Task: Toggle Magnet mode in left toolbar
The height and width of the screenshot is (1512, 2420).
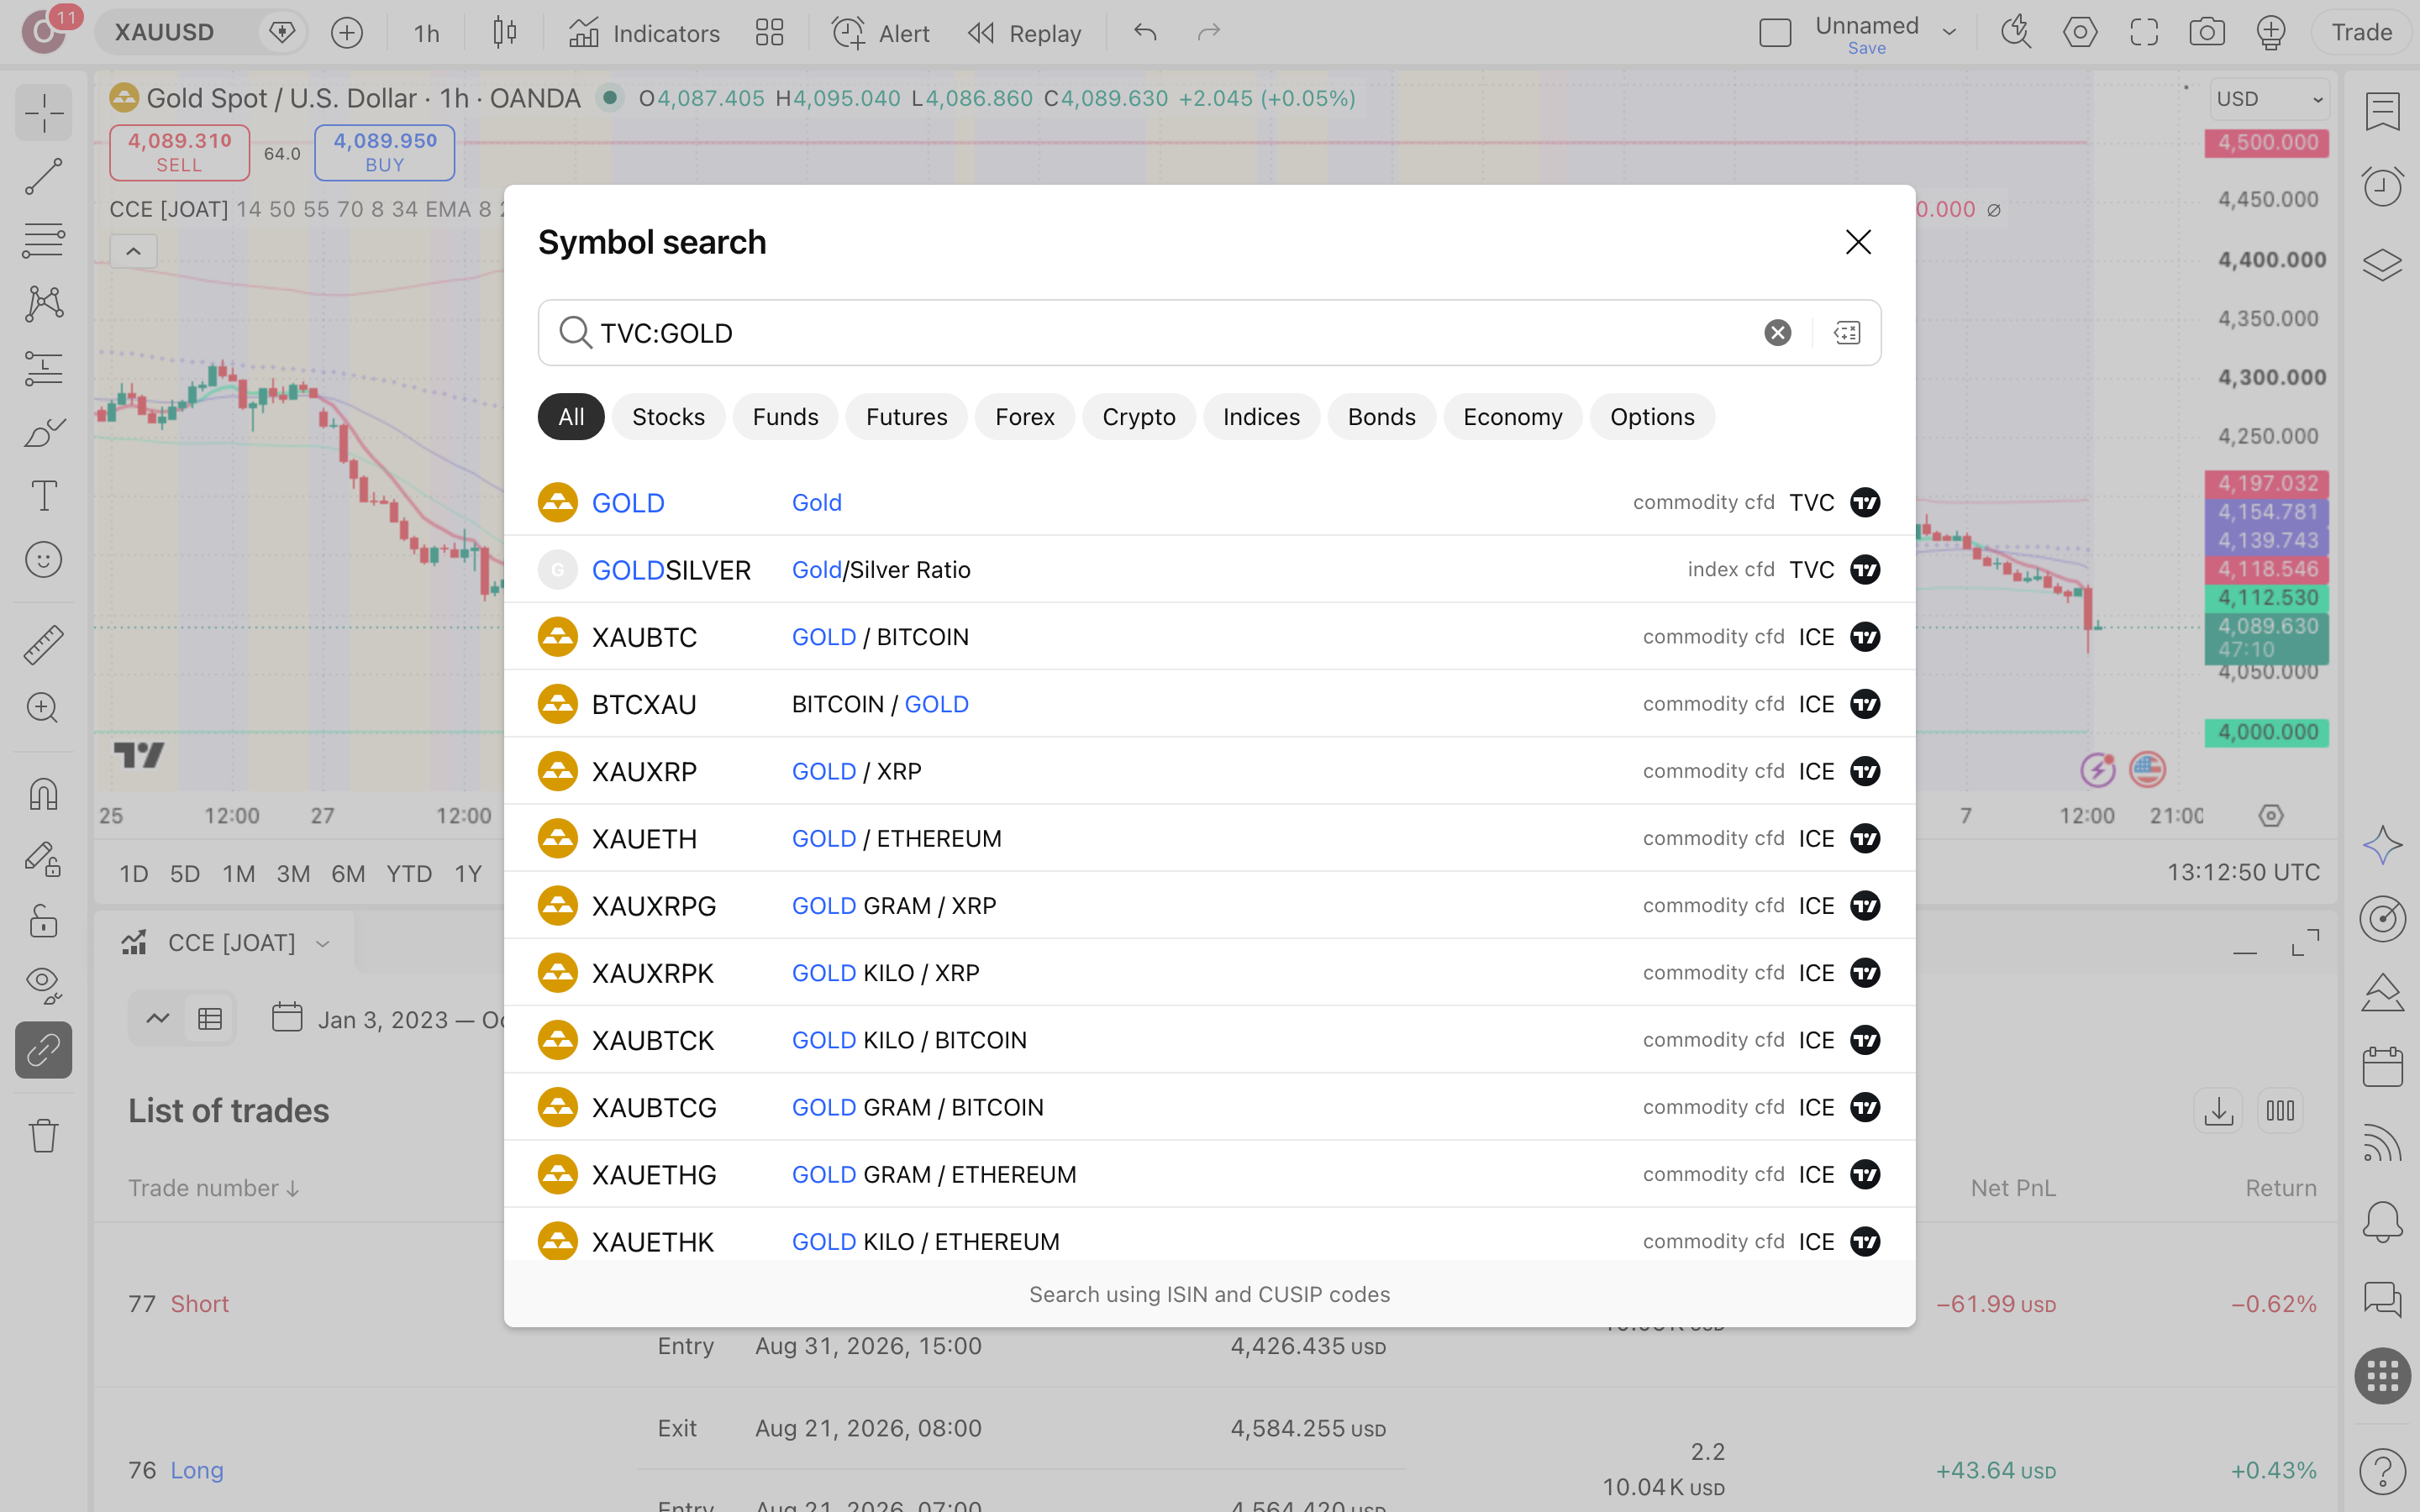Action: tap(43, 794)
